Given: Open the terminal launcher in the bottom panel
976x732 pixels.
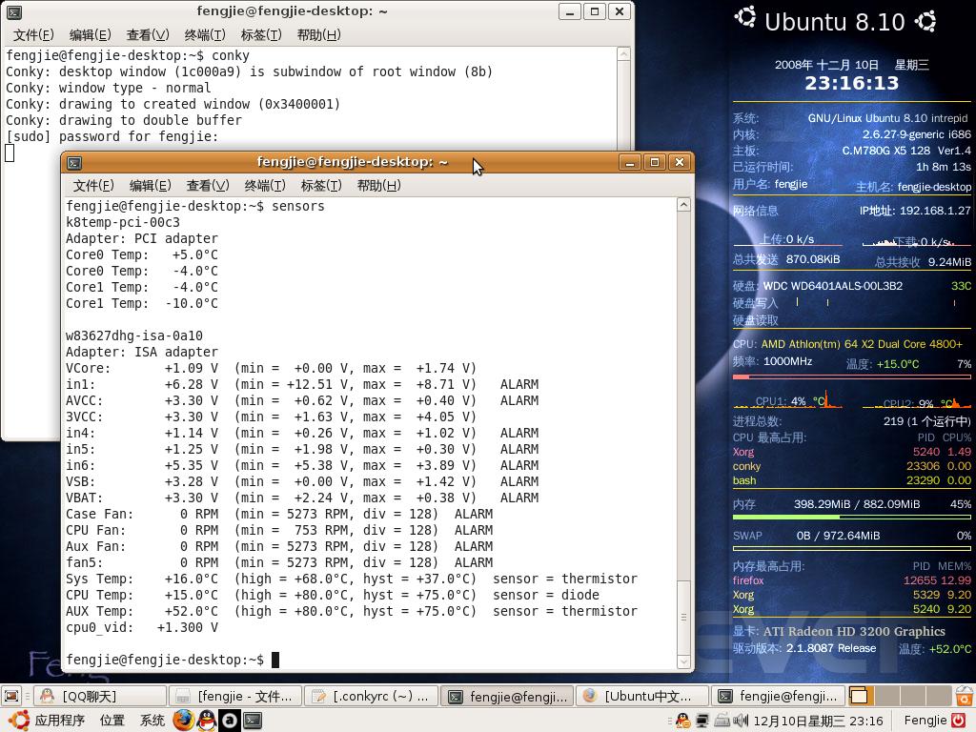Looking at the screenshot, I should pos(253,721).
